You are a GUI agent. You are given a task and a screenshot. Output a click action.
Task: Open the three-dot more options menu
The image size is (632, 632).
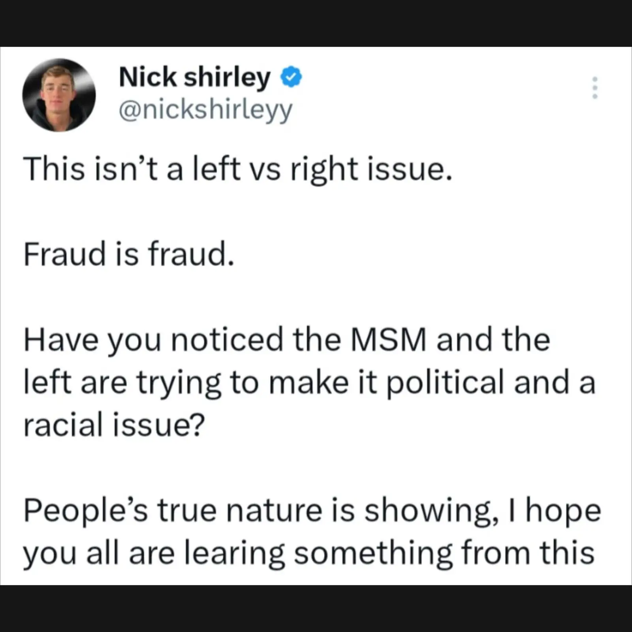tap(595, 88)
